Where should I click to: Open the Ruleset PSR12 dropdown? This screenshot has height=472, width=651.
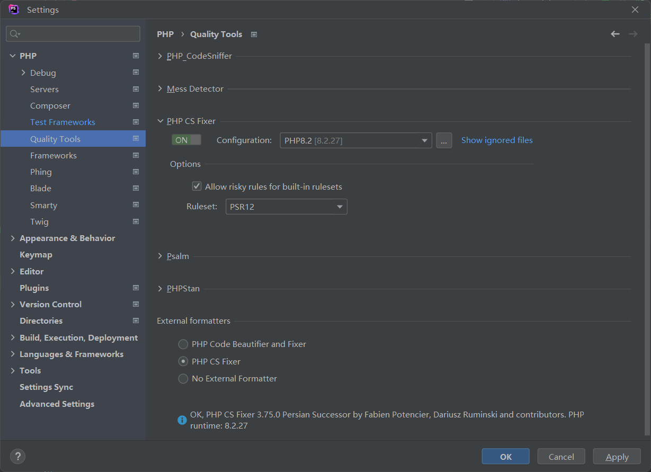tap(287, 207)
